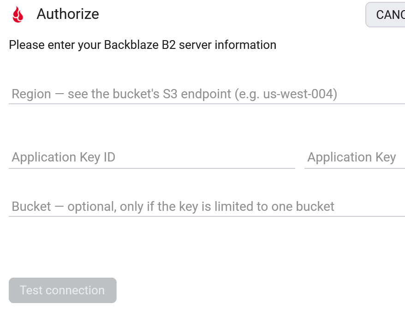The height and width of the screenshot is (322, 405).
Task: Click the Authorize heading text
Action: pyautogui.click(x=68, y=14)
